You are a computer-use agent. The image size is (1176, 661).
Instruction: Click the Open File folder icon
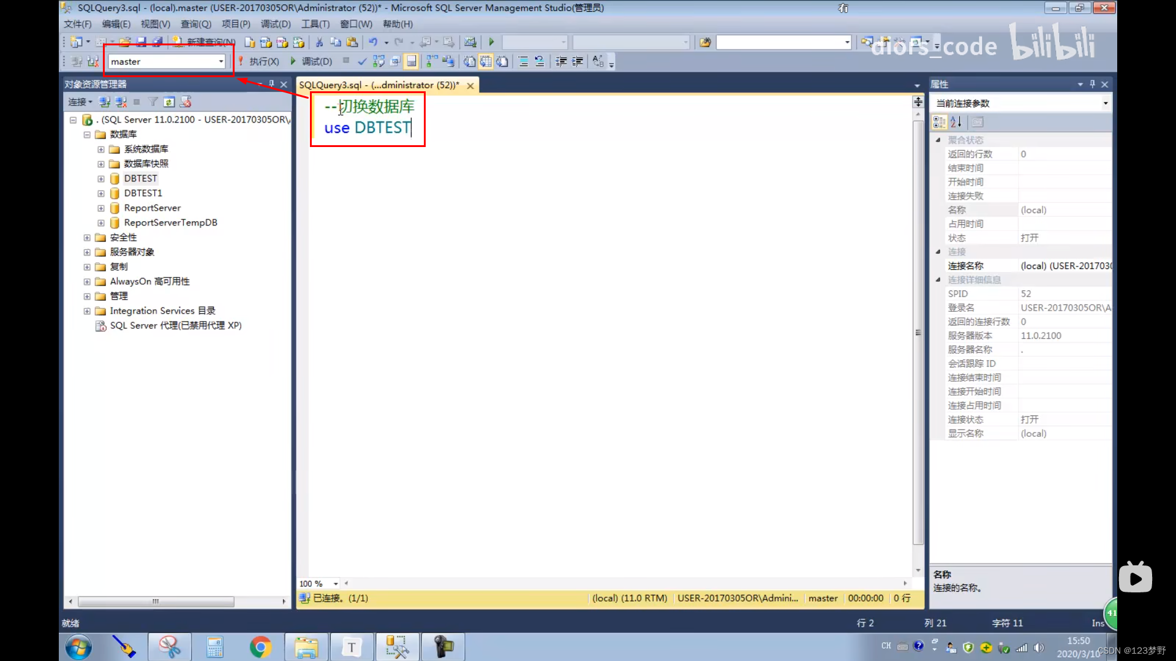point(125,42)
